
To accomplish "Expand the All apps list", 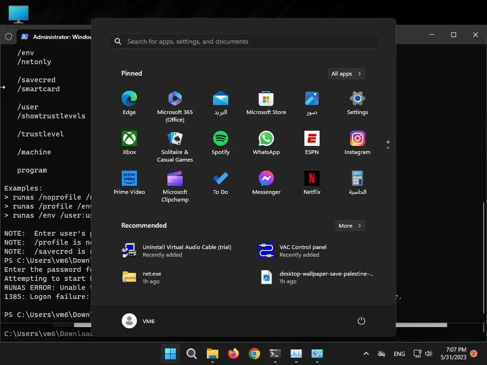I will 346,74.
